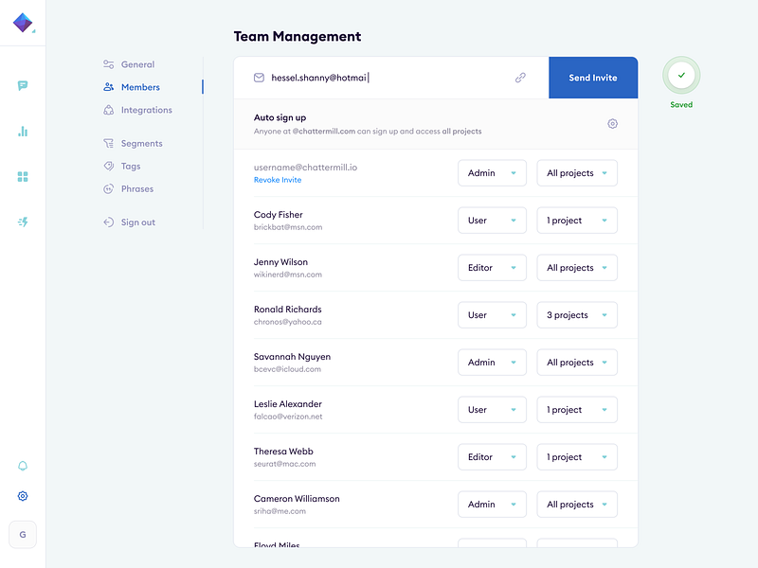758x568 pixels.
Task: Click Ronald Richards' name
Action: (288, 310)
